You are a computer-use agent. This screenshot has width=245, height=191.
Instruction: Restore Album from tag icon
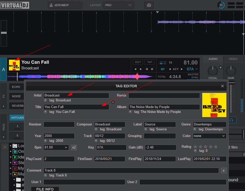tap(130, 112)
